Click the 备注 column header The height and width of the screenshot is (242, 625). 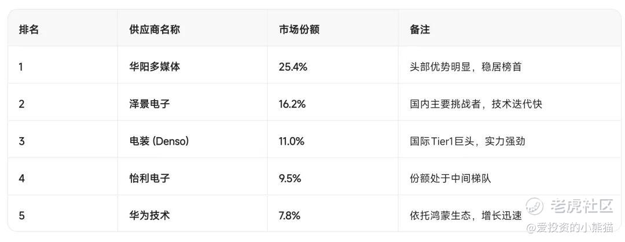click(420, 30)
